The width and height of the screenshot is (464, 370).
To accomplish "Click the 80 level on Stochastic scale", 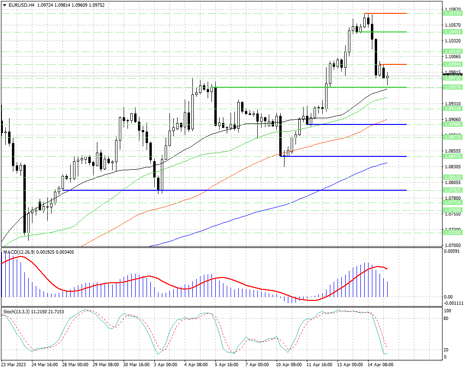I will point(446,319).
